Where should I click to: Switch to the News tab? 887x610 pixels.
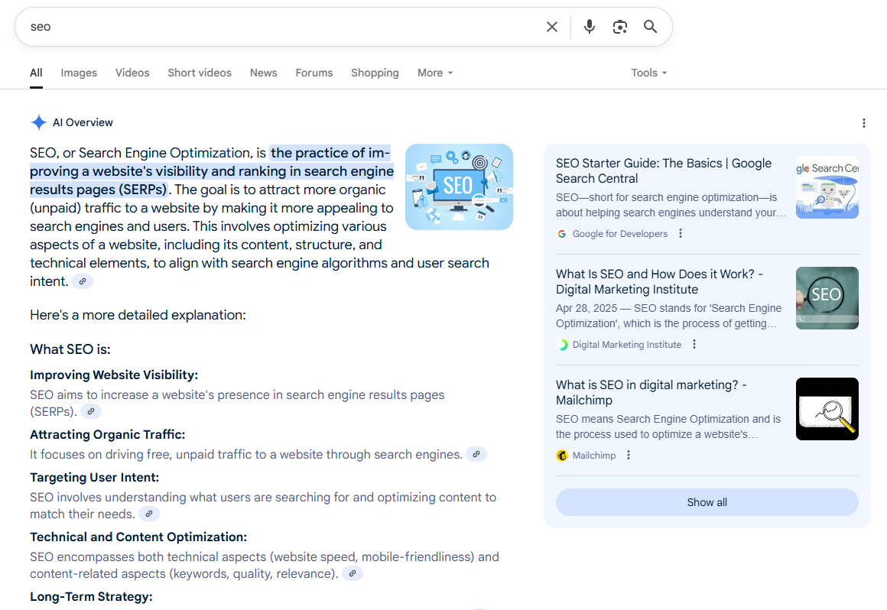click(264, 73)
